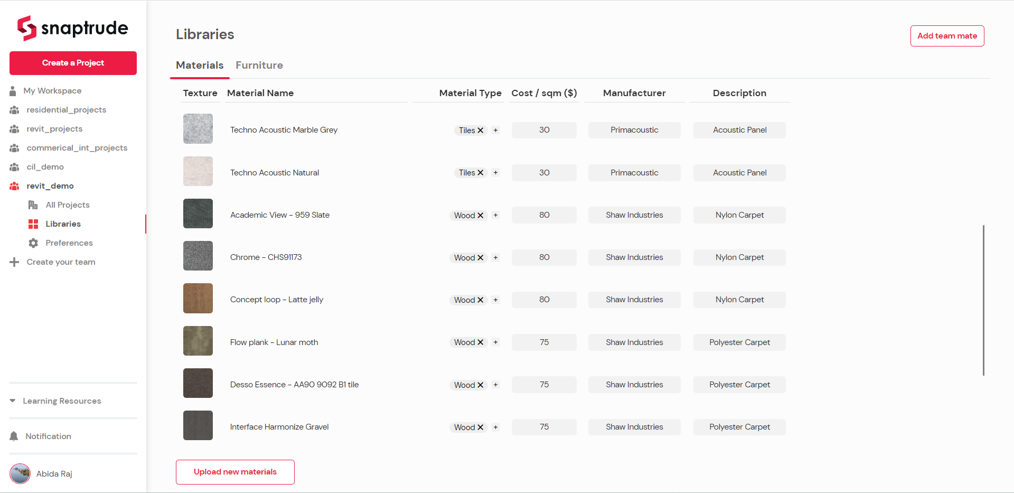Add material type to Flow plank - Lunar moth
This screenshot has height=493, width=1014.
pyautogui.click(x=495, y=342)
